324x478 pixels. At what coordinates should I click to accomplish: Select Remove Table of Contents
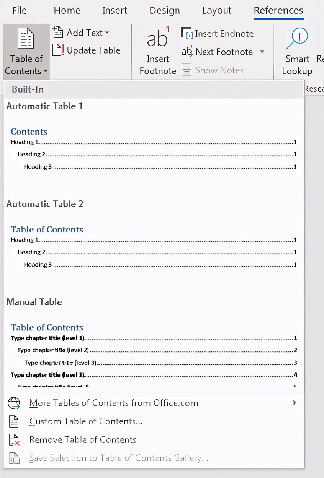click(83, 440)
